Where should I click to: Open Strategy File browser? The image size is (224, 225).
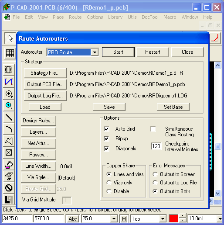45,73
